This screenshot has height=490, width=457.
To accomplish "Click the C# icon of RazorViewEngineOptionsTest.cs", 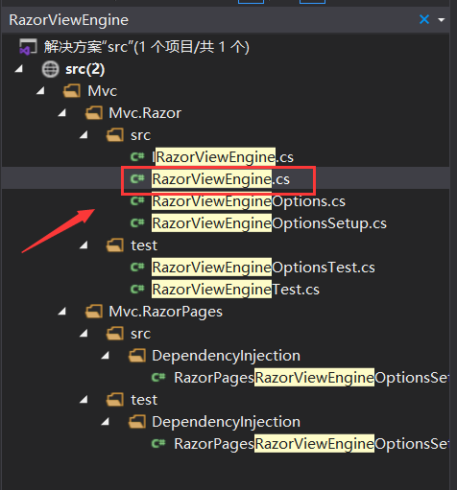I will 137,268.
